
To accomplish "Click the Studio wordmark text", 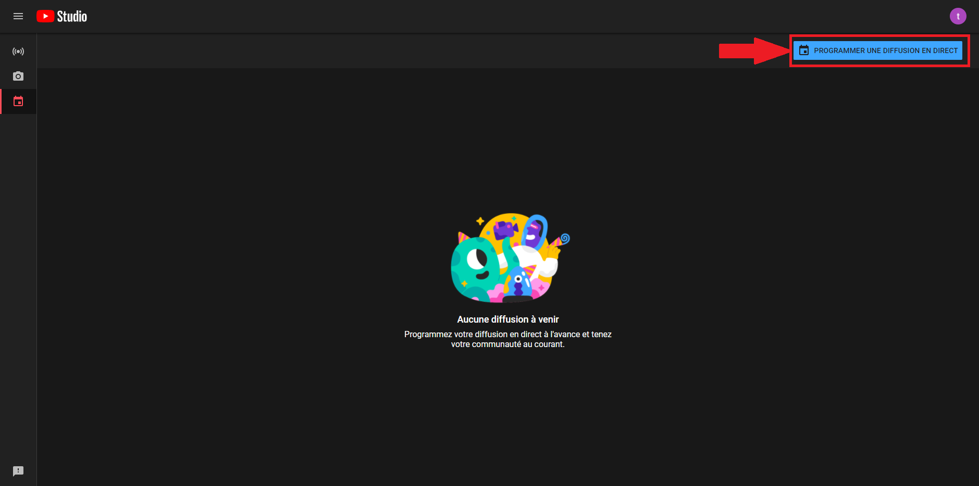I will point(72,17).
